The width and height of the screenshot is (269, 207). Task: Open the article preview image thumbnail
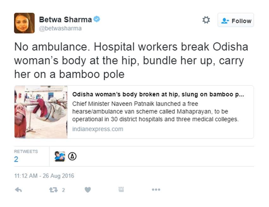[41, 112]
